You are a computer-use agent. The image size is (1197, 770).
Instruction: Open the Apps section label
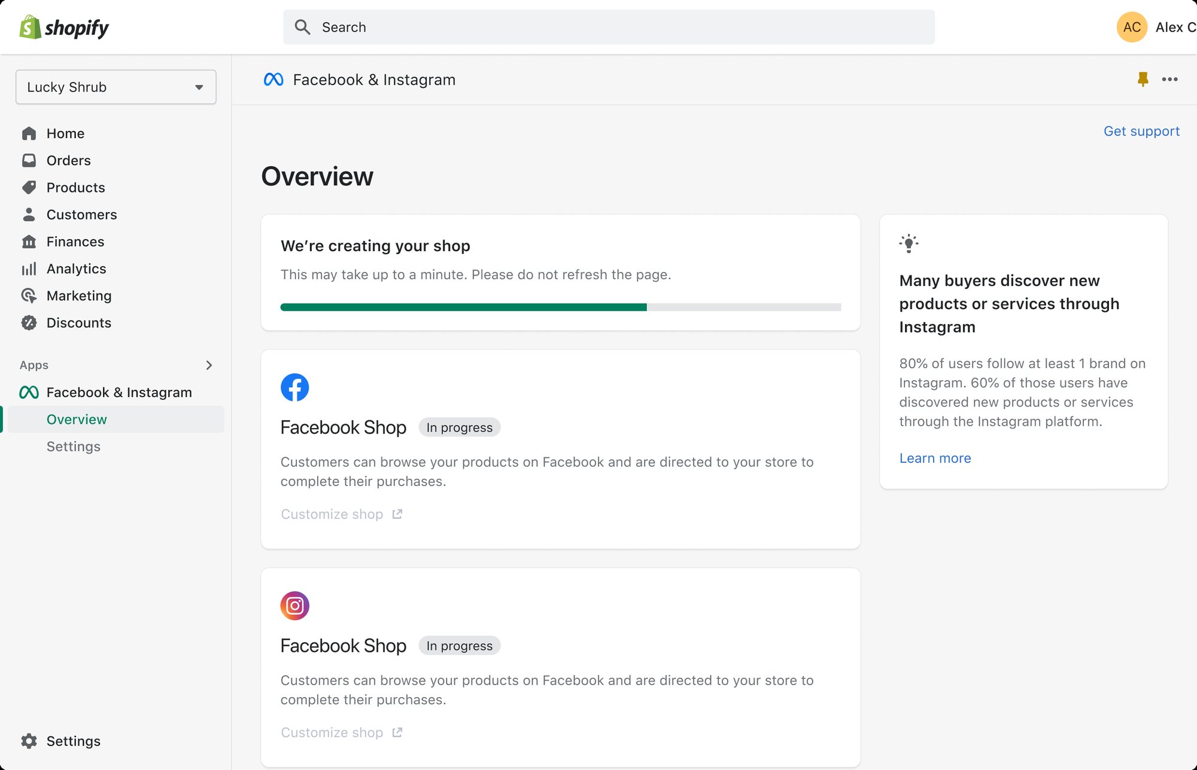coord(34,365)
